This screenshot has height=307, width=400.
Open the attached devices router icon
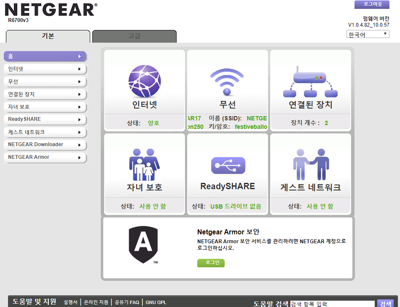click(310, 82)
